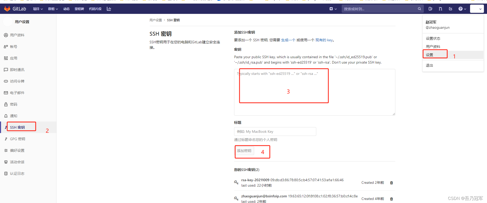Click the 访问令牌 token icon
This screenshot has width=487, height=203.
pos(6,81)
